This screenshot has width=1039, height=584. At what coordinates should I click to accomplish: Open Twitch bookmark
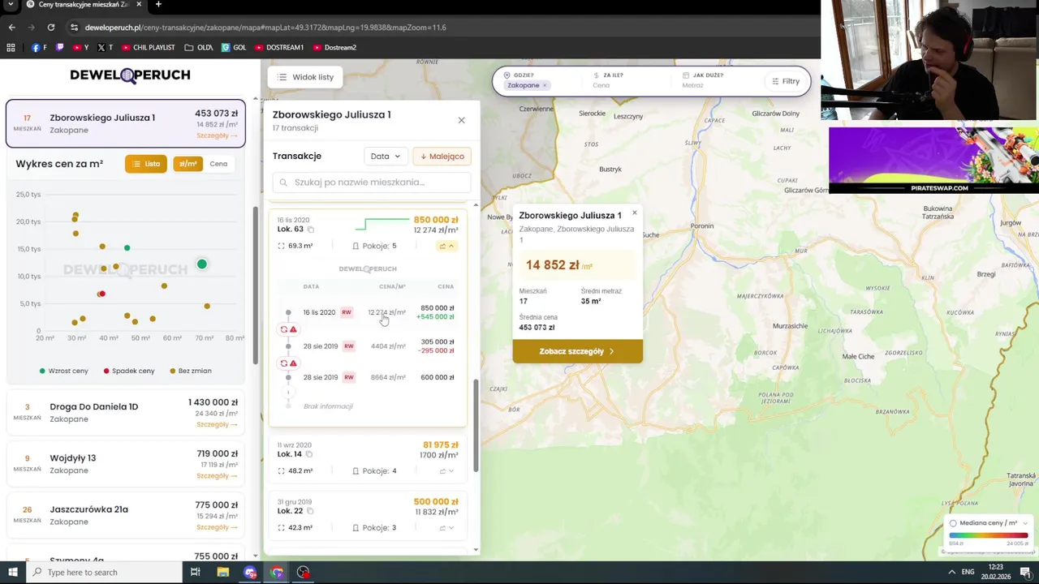[59, 48]
